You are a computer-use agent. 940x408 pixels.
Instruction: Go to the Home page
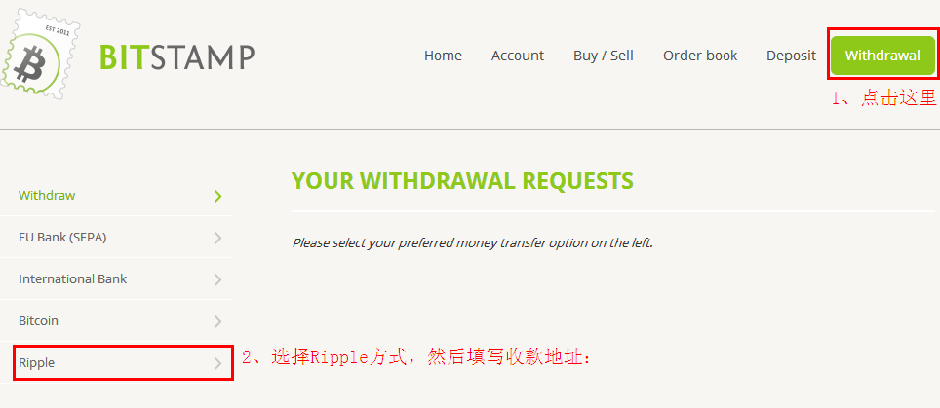443,56
